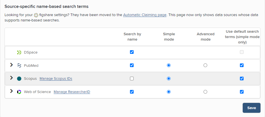
Task: Click the Scopus teal circle icon
Action: click(19, 79)
